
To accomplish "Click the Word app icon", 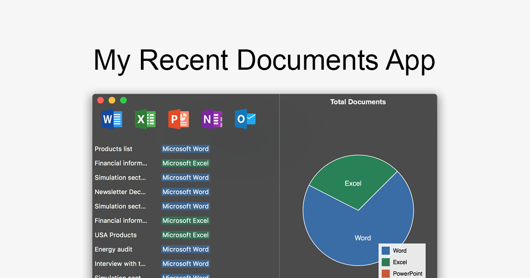I will pos(112,119).
